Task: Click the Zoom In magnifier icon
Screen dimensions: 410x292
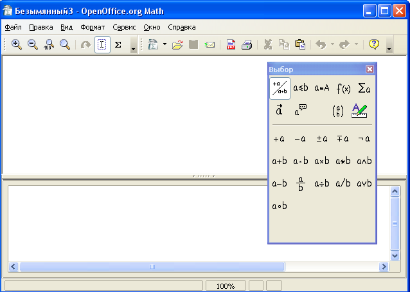Action: pos(17,44)
